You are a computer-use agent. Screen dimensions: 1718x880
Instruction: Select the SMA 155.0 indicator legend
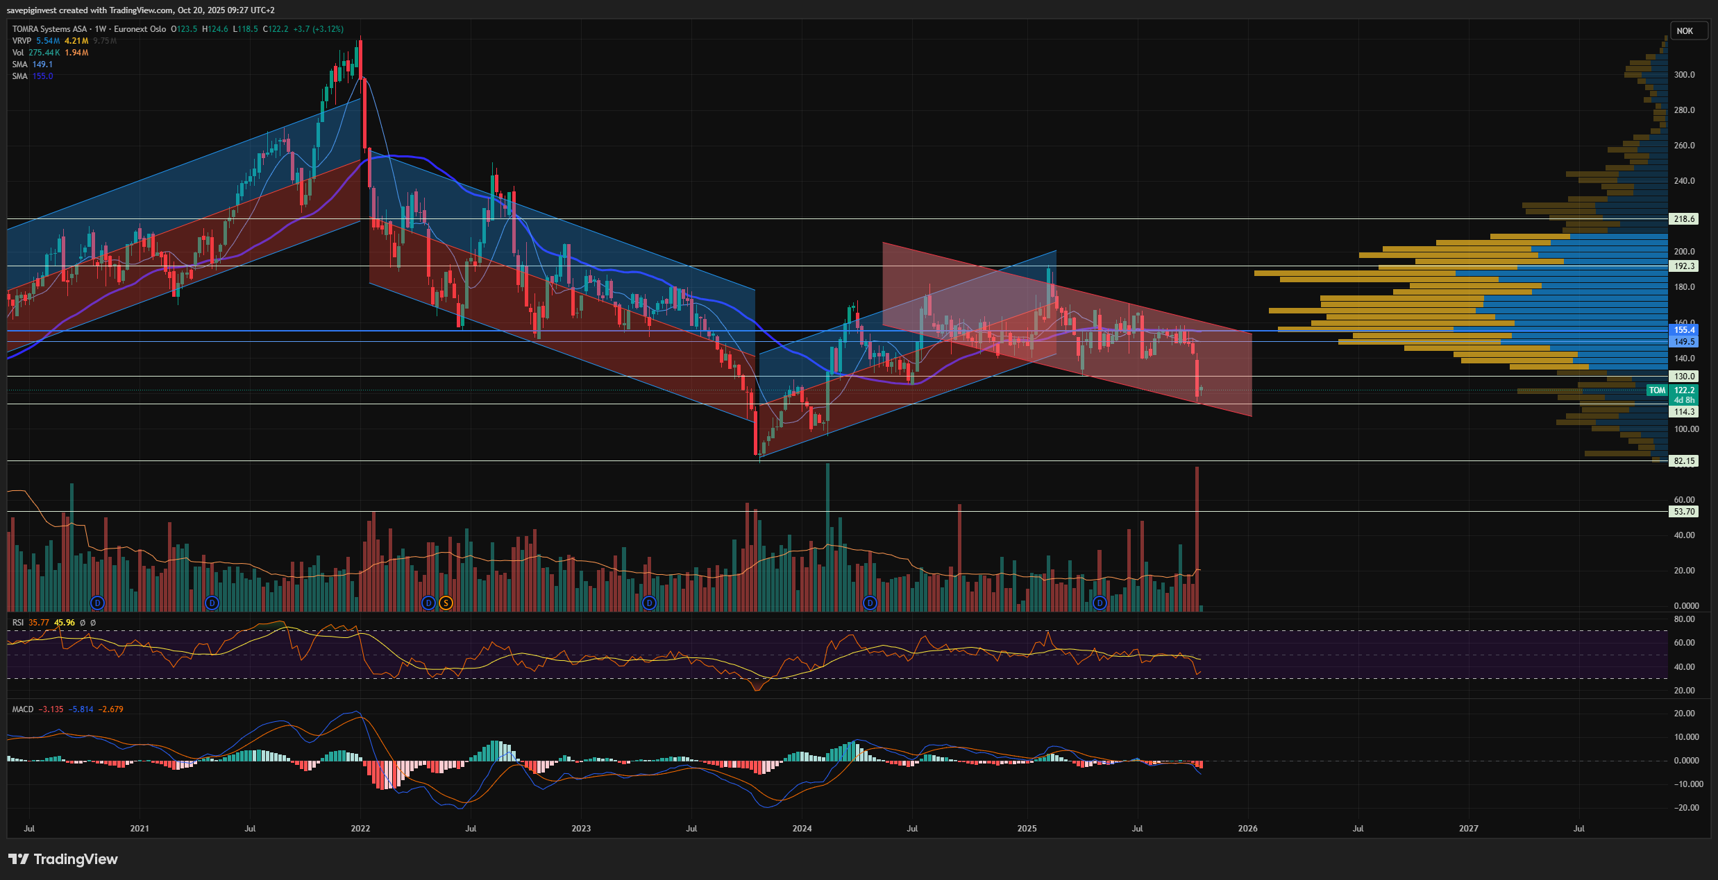tap(19, 76)
